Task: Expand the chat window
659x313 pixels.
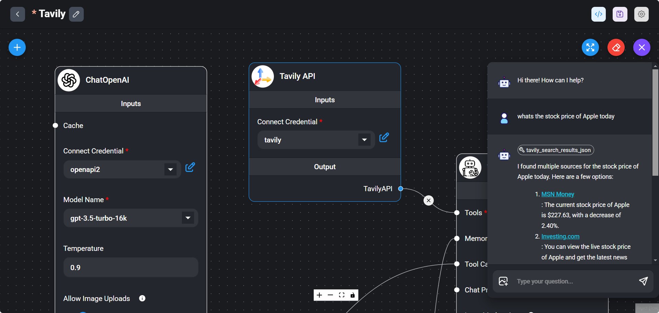Action: [x=590, y=47]
